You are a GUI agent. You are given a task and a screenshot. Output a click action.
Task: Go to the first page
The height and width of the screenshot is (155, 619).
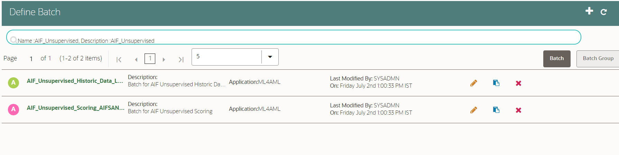pyautogui.click(x=119, y=59)
